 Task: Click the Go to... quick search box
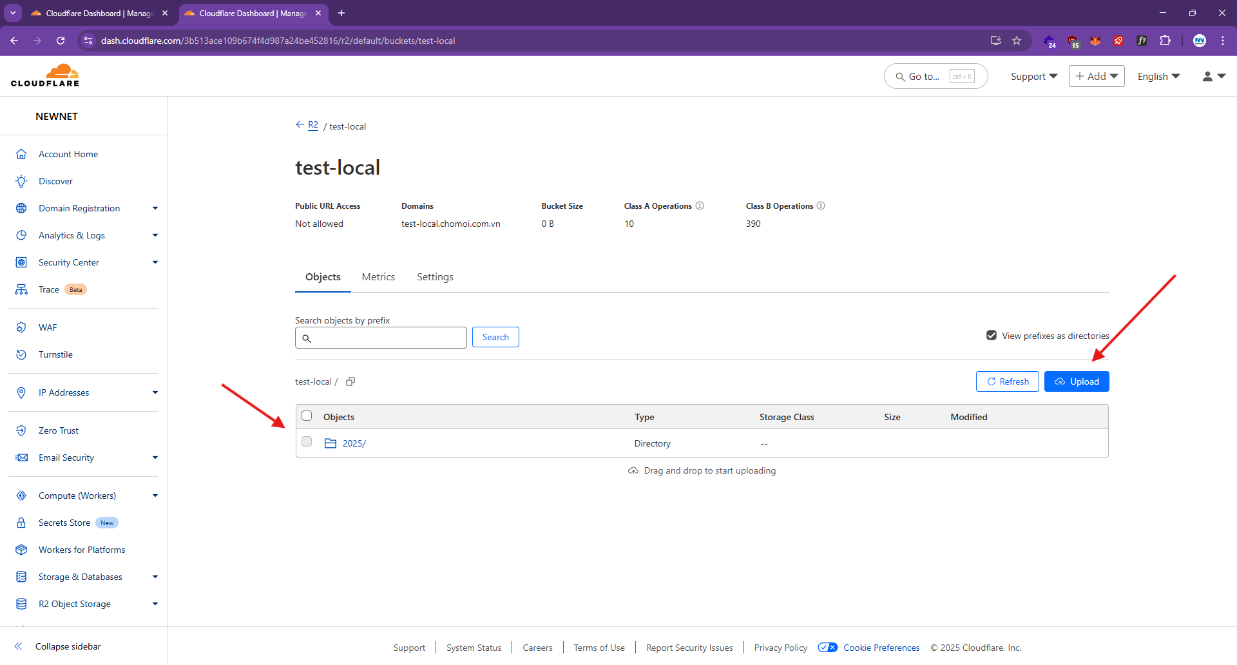[x=935, y=76]
